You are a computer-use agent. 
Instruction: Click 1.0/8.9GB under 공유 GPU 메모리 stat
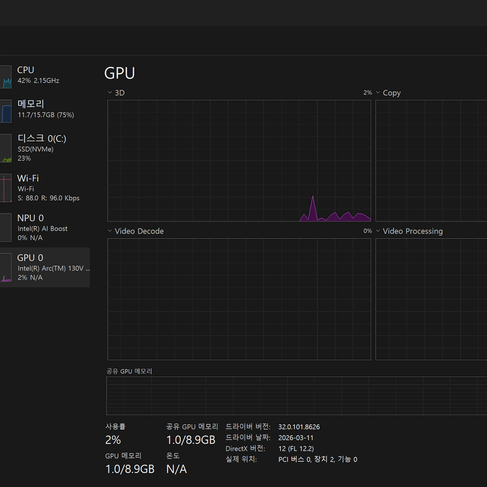pos(191,440)
